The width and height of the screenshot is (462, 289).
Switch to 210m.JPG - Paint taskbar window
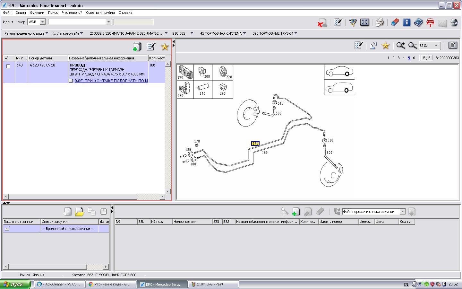[x=214, y=284]
